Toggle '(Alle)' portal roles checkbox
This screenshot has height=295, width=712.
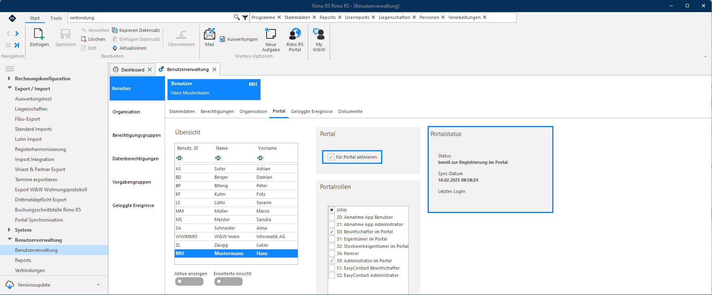[x=332, y=210]
